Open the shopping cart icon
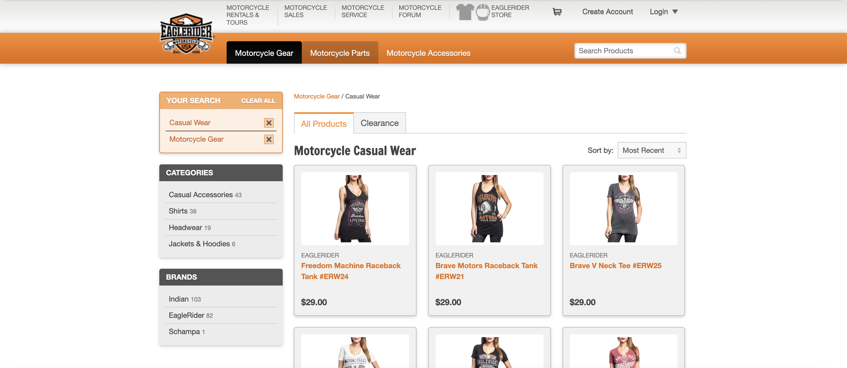Image resolution: width=847 pixels, height=368 pixels. coord(557,12)
